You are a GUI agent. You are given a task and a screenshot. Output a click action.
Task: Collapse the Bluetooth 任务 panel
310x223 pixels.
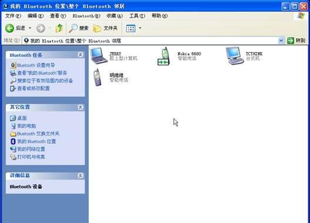pyautogui.click(x=80, y=55)
